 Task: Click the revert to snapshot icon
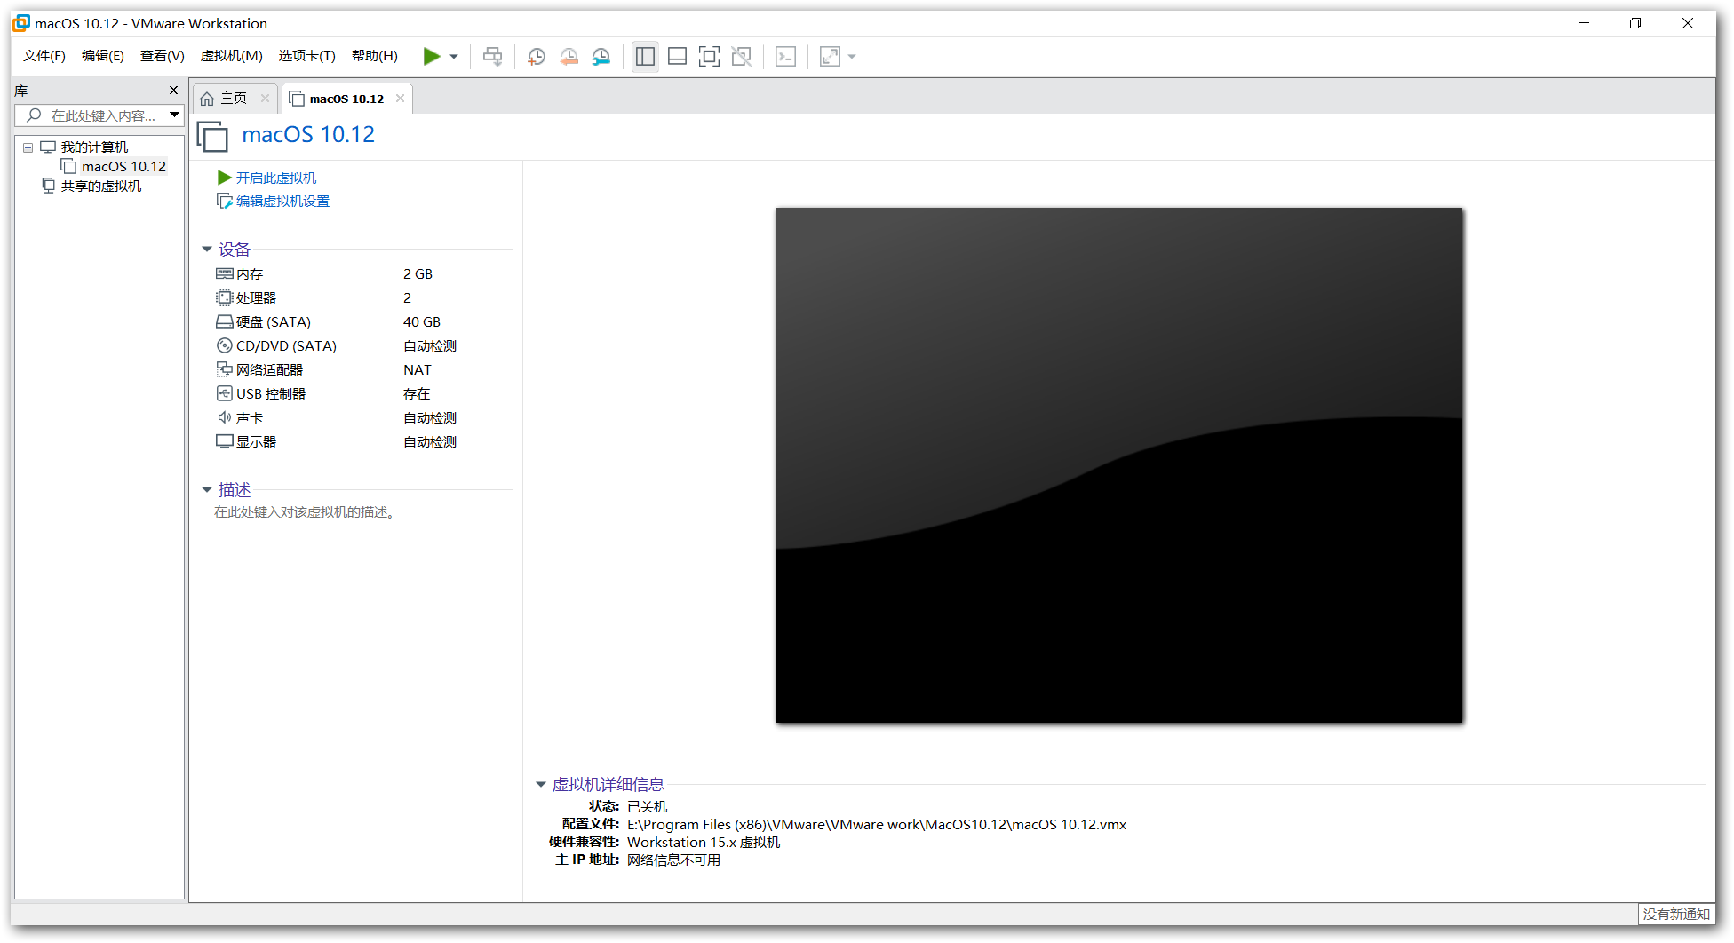point(569,57)
